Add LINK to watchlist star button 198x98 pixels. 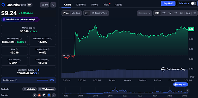[45, 5]
